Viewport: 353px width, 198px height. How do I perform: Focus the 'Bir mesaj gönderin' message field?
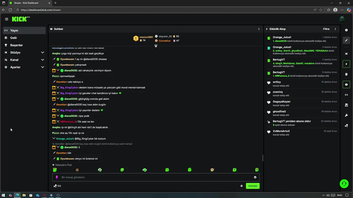pos(156,177)
